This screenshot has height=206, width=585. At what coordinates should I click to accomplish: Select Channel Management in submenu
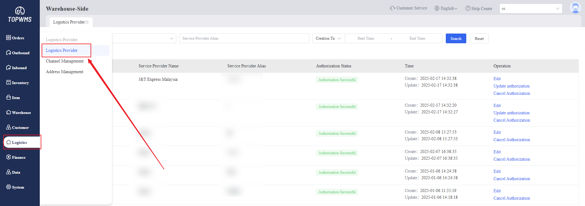[65, 61]
